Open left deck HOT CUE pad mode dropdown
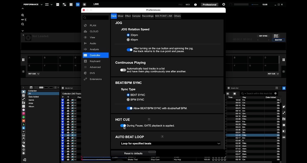Image resolution: width=307 pixels, height=163 pixels. point(34,74)
